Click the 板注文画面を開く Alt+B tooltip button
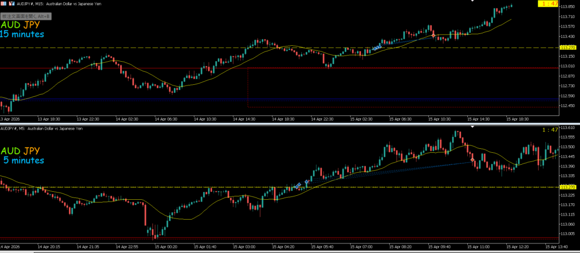Viewport: 580px width, 253px height. click(x=25, y=16)
